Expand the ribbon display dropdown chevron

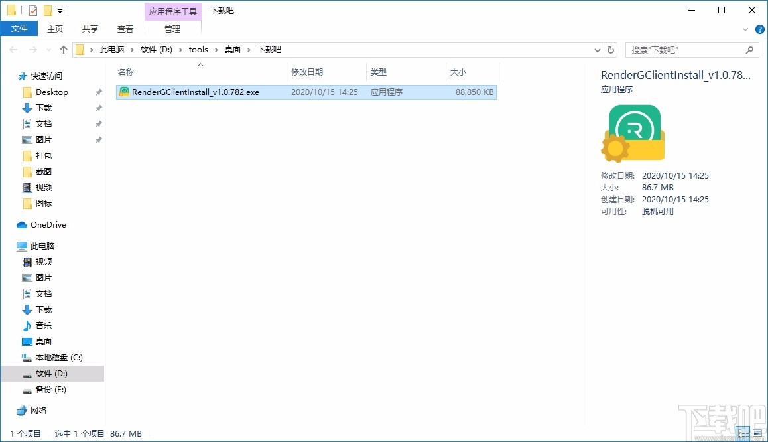click(744, 29)
